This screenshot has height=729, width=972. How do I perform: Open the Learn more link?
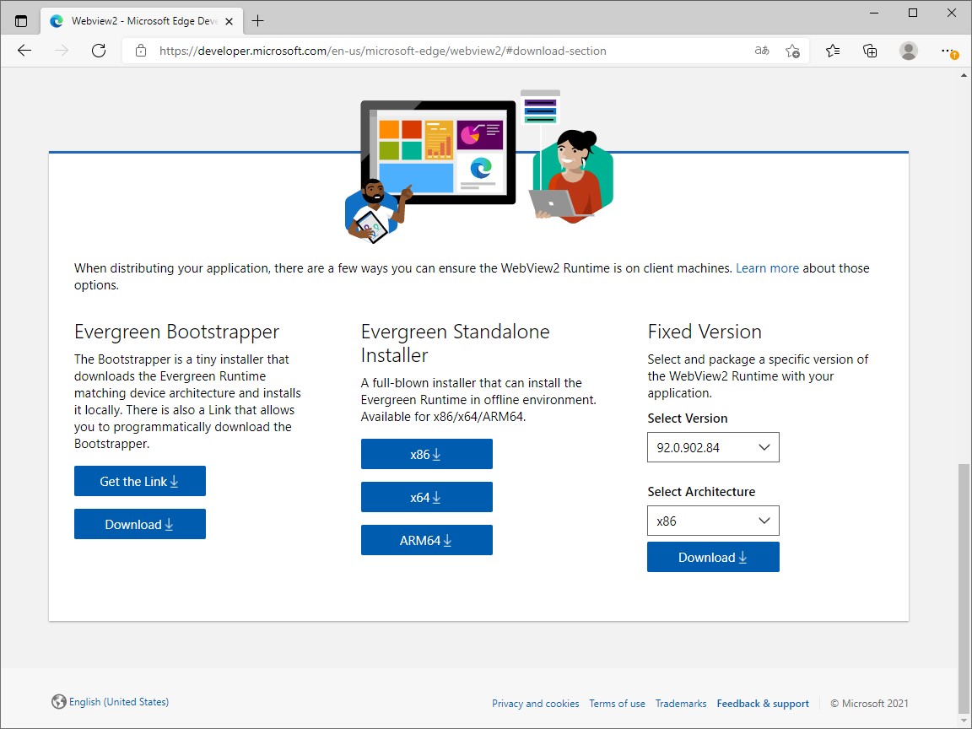767,267
